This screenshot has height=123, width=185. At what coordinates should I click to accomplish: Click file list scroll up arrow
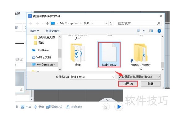pos(162,37)
